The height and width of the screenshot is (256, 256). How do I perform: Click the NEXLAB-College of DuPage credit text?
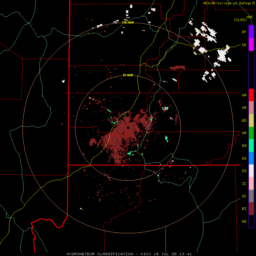tap(227, 3)
